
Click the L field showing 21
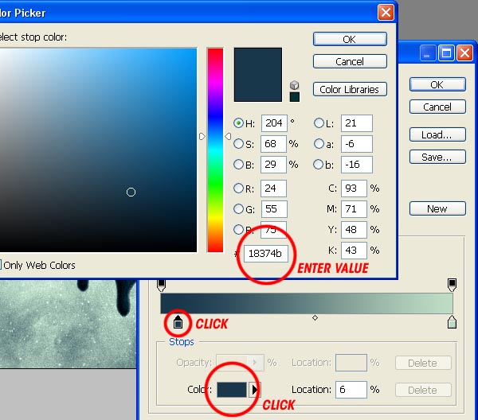[x=357, y=123]
